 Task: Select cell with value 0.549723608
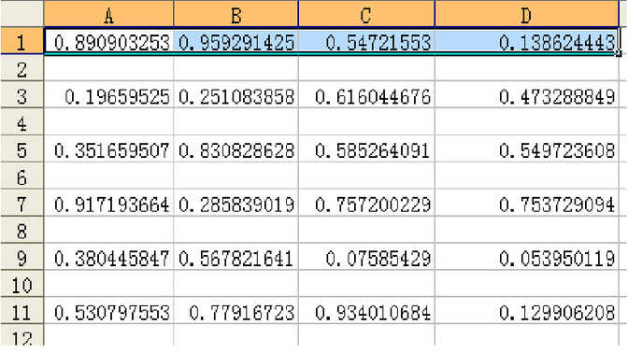(x=527, y=150)
